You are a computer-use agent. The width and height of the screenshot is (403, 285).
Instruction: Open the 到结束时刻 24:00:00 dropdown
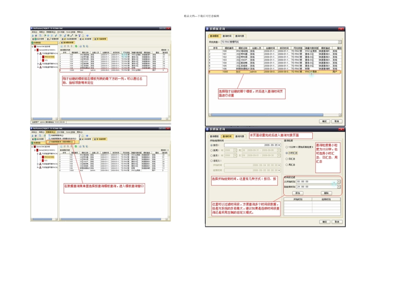coord(339,187)
